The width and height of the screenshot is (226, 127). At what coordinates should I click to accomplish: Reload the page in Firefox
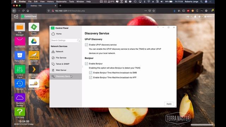point(23,11)
